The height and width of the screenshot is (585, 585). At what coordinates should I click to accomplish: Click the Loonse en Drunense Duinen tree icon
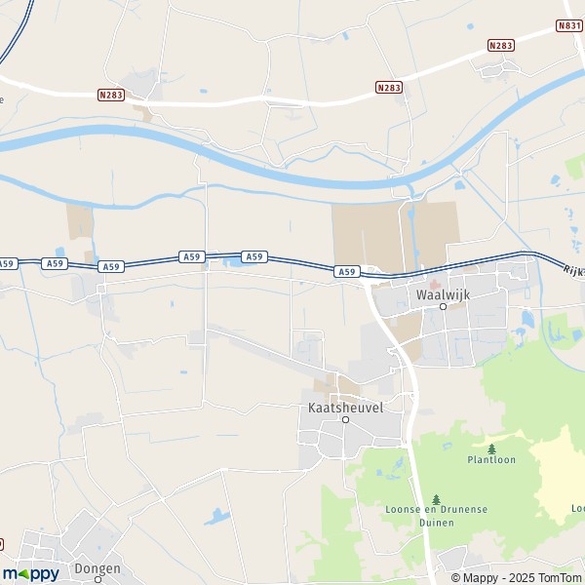tap(436, 499)
